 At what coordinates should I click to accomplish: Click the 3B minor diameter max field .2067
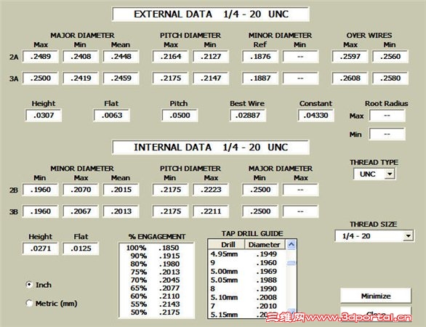[81, 211]
